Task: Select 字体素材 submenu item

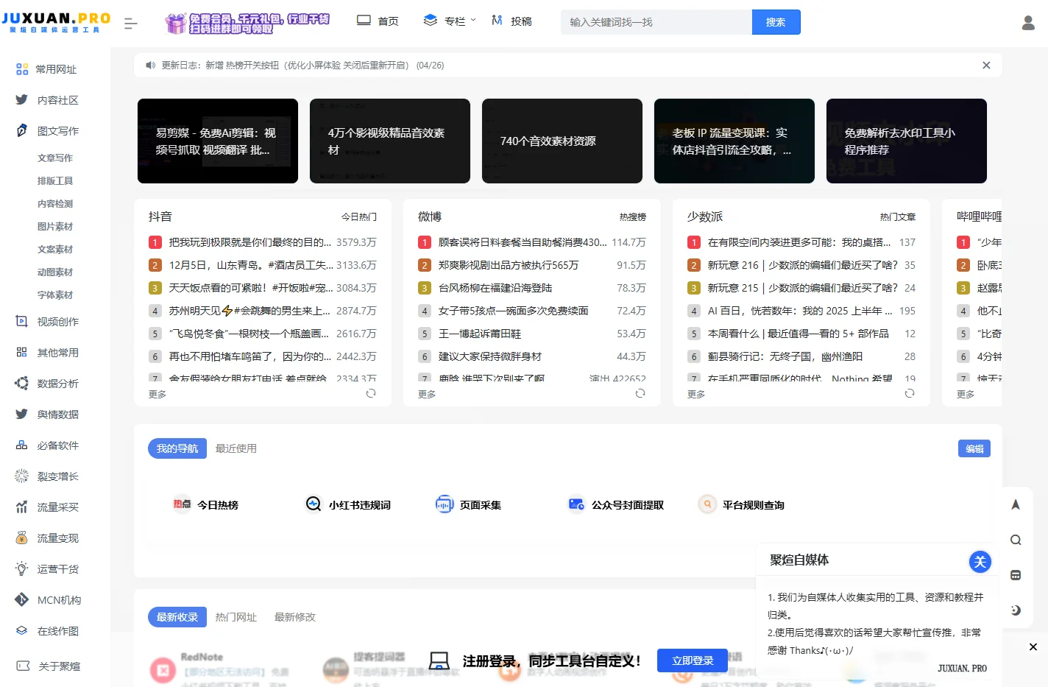Action: point(55,295)
